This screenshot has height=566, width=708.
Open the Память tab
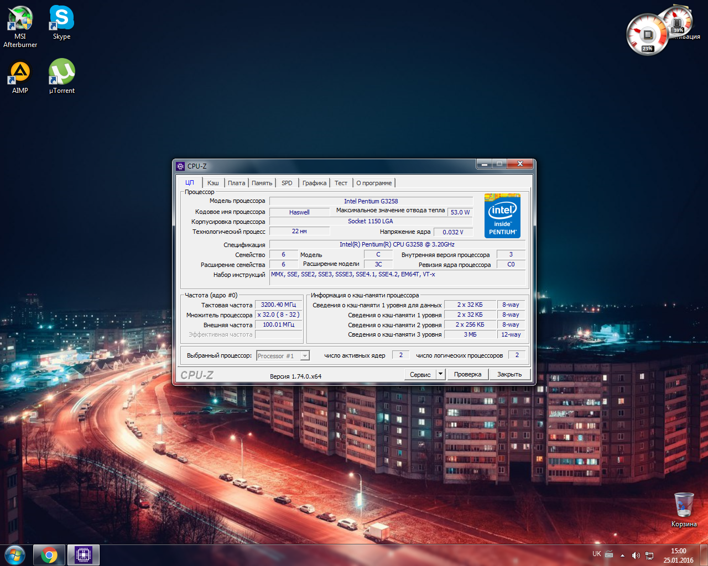[x=262, y=183]
